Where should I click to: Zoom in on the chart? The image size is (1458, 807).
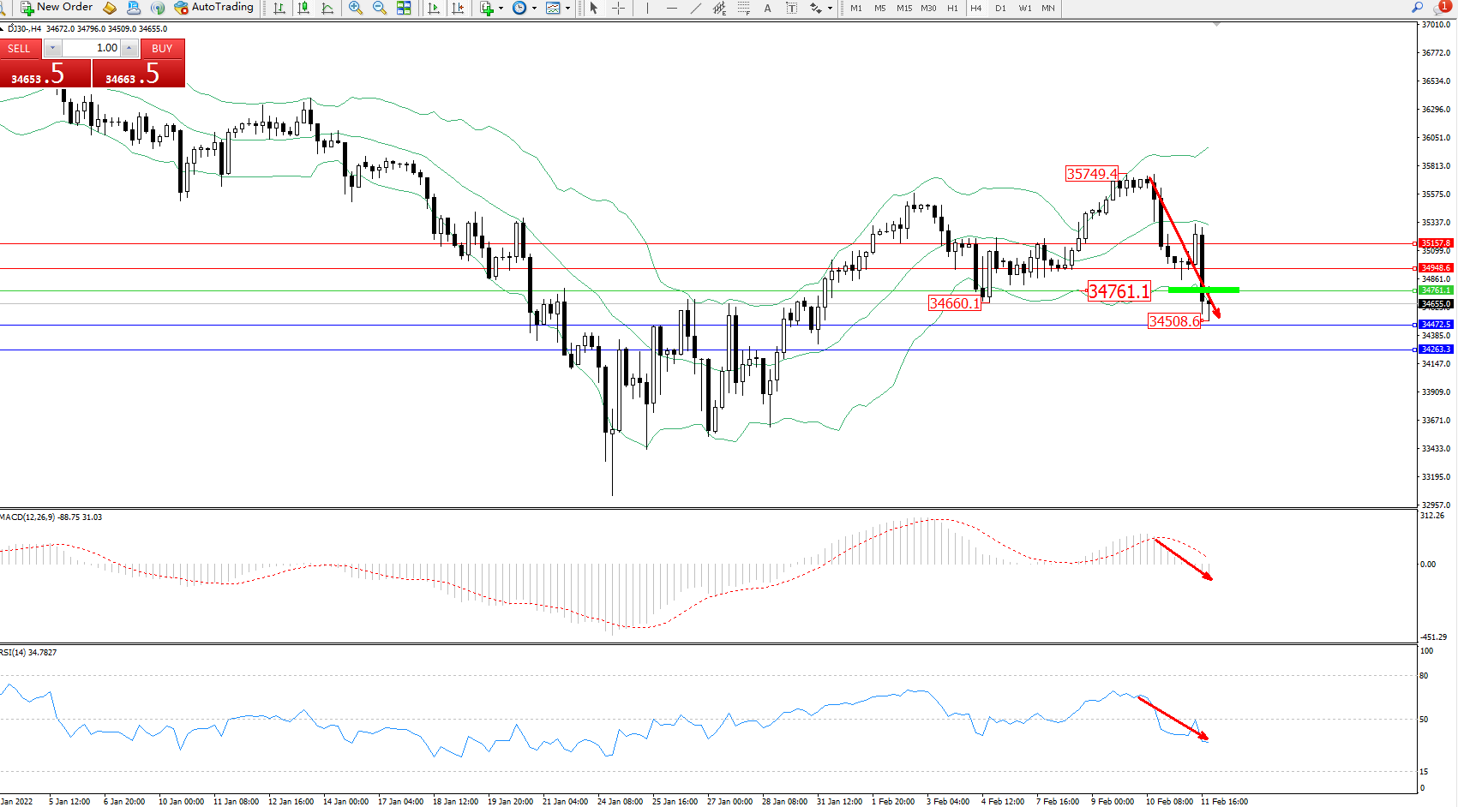tap(356, 8)
